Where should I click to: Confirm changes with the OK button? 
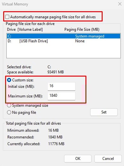pos(78,159)
